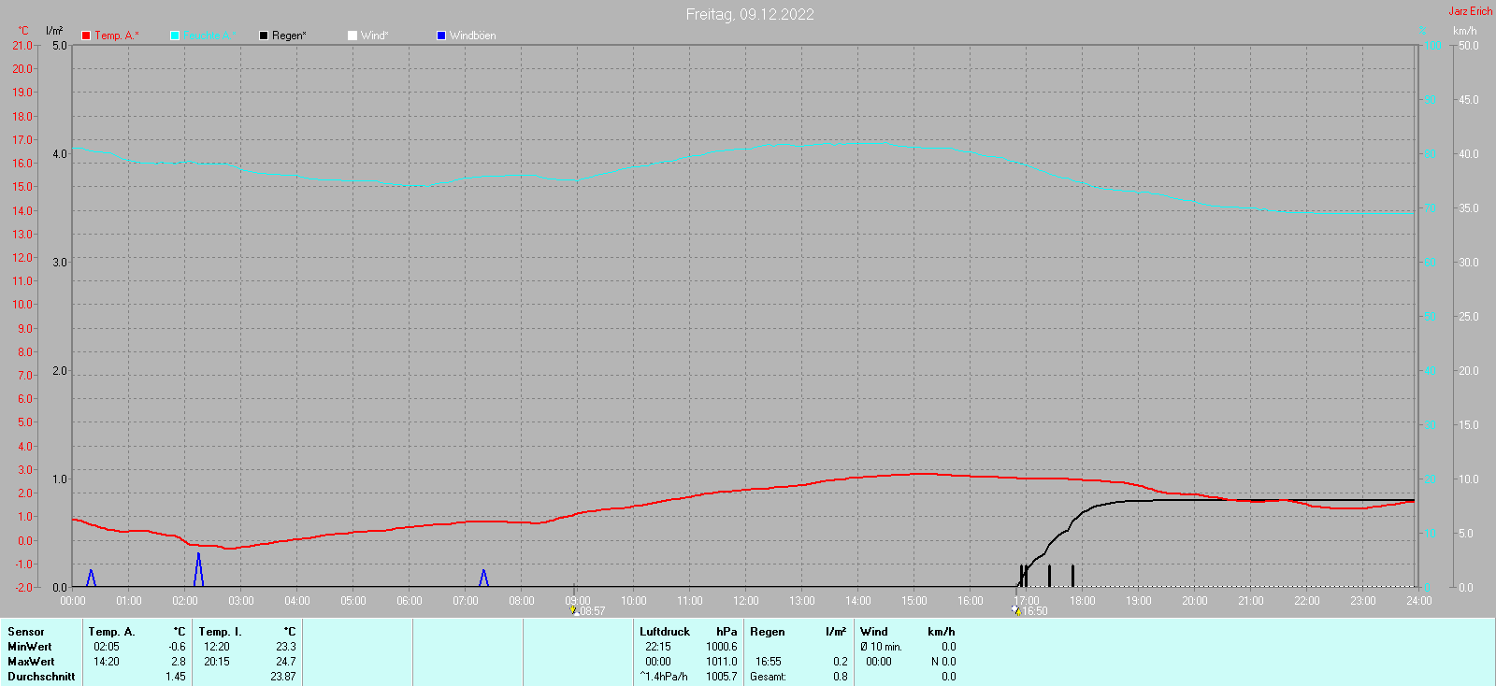The image size is (1496, 686).
Task: Click the average outside temperature 1.45
Action: tap(176, 677)
